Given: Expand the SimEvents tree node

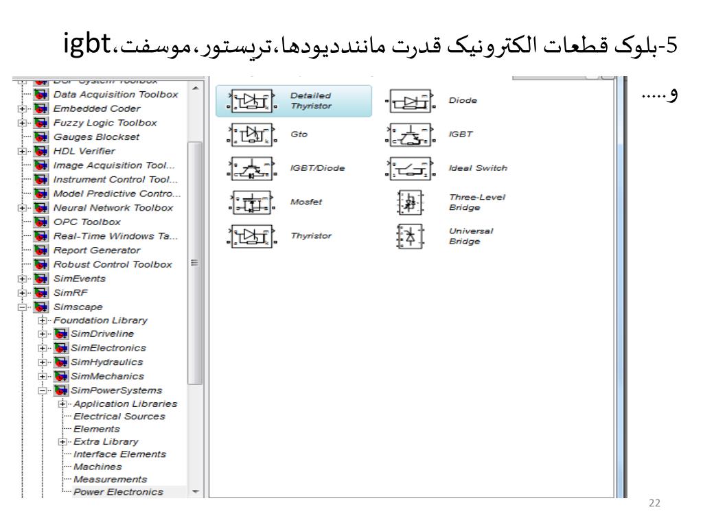Looking at the screenshot, I should click(22, 279).
